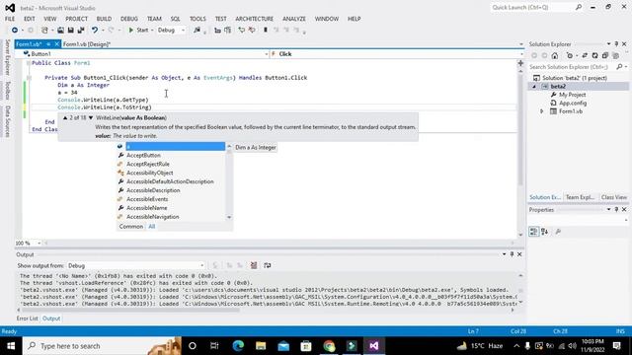
Task: Collapse the Button1_Click sub outline region
Action: 29,78
